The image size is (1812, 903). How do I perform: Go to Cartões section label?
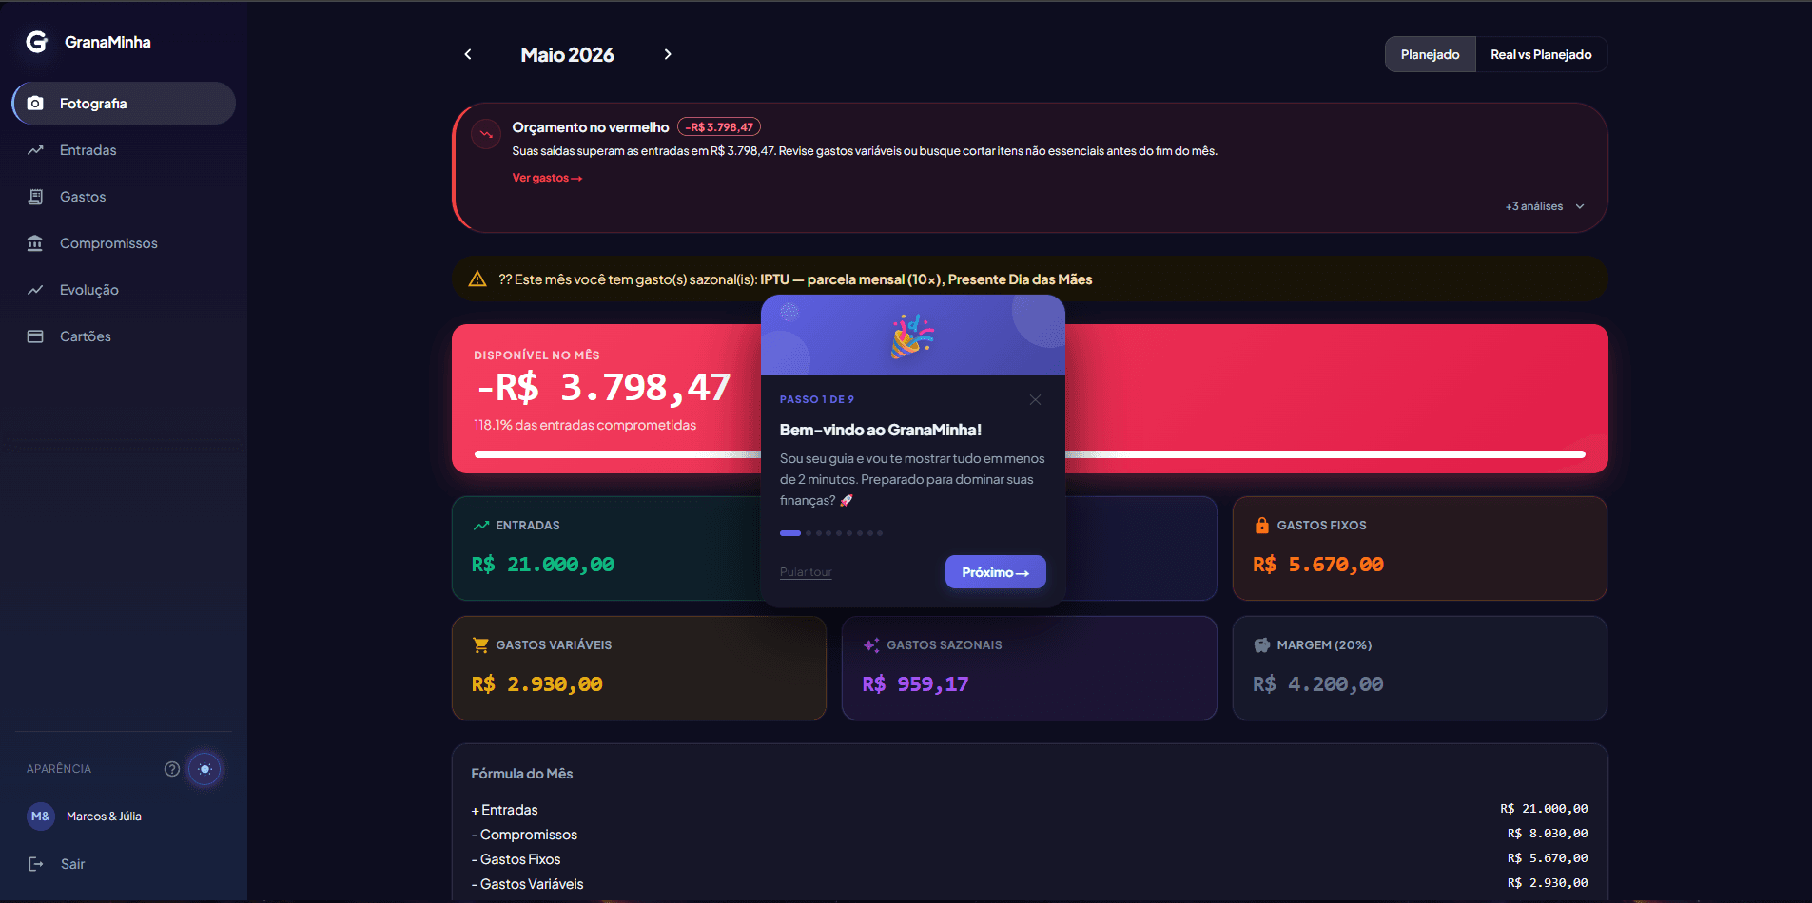tap(86, 336)
